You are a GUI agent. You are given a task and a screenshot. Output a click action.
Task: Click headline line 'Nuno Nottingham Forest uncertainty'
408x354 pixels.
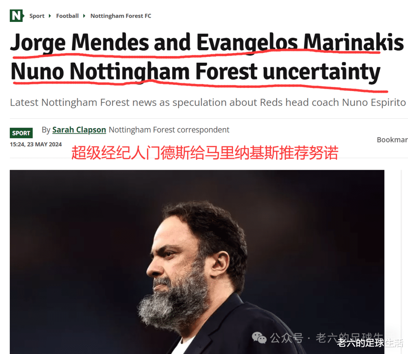click(x=195, y=71)
